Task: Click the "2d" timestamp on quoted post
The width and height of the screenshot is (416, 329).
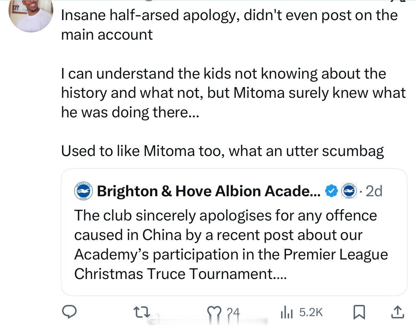Action: coord(374,191)
